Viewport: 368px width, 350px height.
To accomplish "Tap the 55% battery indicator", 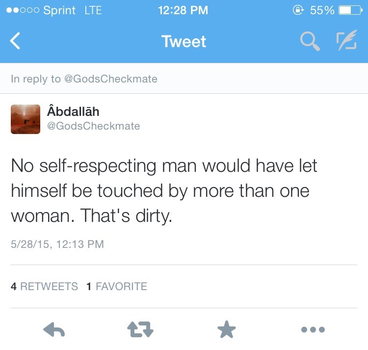I will [336, 10].
